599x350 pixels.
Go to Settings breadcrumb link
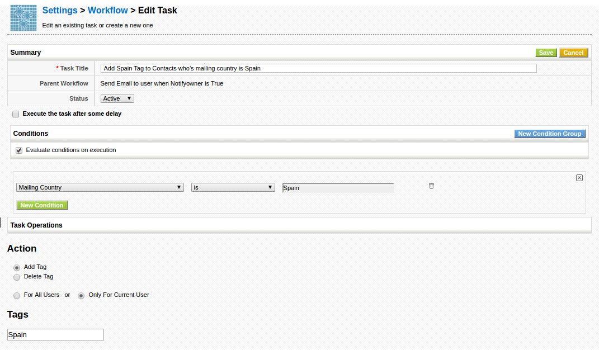click(60, 10)
